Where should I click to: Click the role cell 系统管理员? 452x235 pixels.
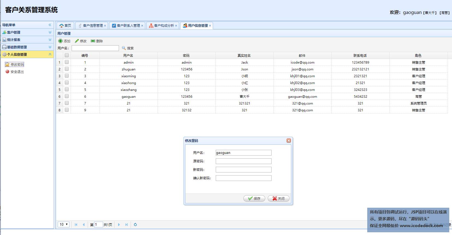418,103
